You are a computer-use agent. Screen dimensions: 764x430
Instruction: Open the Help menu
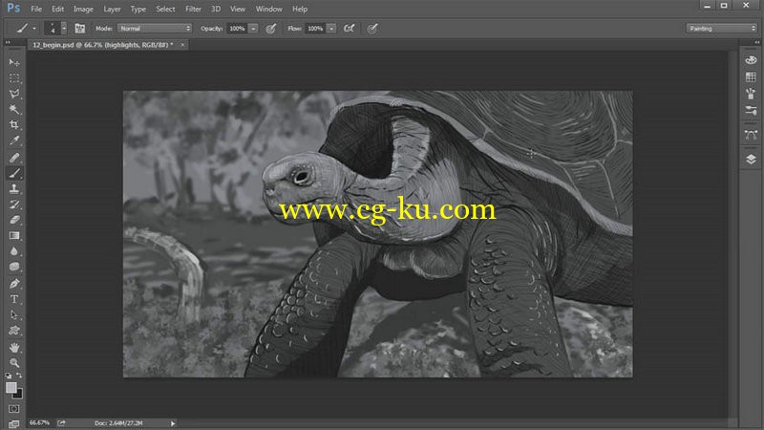[x=300, y=9]
